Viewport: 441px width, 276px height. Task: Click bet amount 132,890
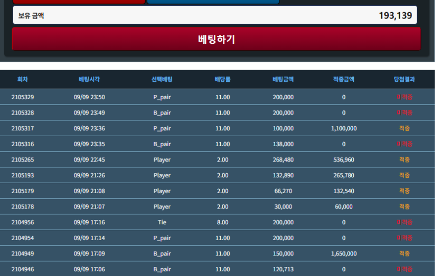pos(283,175)
